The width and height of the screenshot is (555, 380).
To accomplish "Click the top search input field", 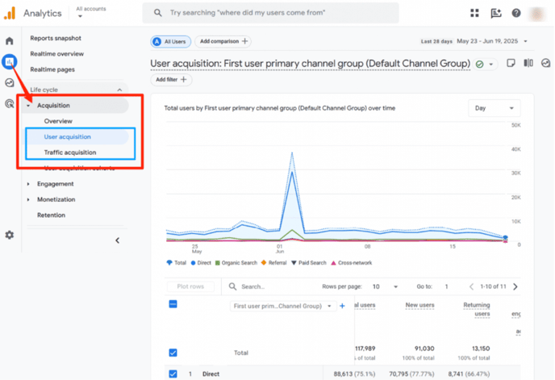I will tap(270, 13).
